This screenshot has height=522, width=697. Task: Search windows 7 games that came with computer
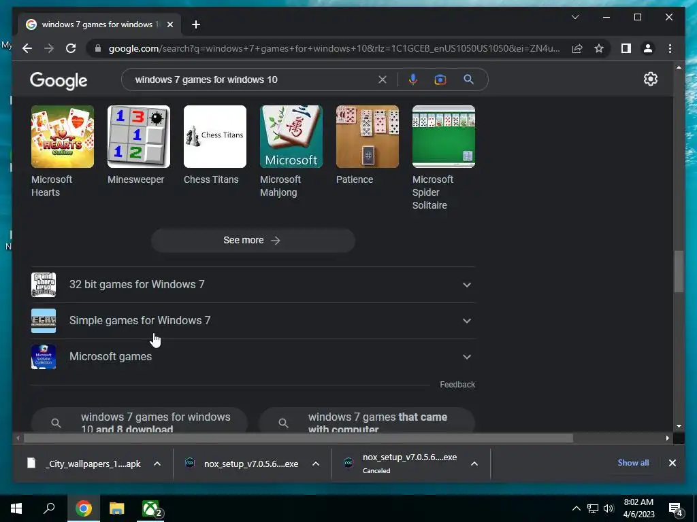click(367, 420)
